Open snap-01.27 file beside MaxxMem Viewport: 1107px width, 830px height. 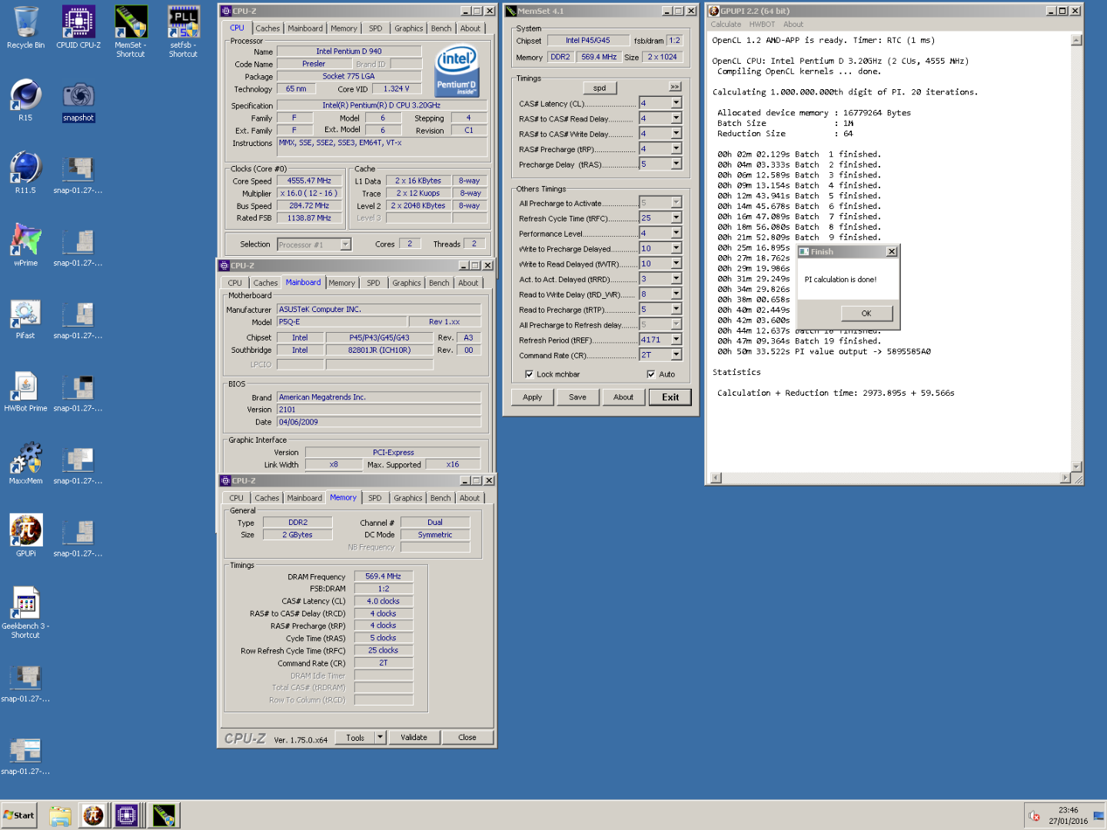78,464
